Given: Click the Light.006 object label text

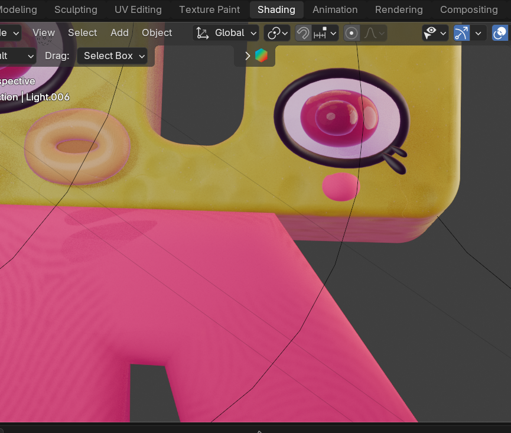Looking at the screenshot, I should click(x=48, y=97).
